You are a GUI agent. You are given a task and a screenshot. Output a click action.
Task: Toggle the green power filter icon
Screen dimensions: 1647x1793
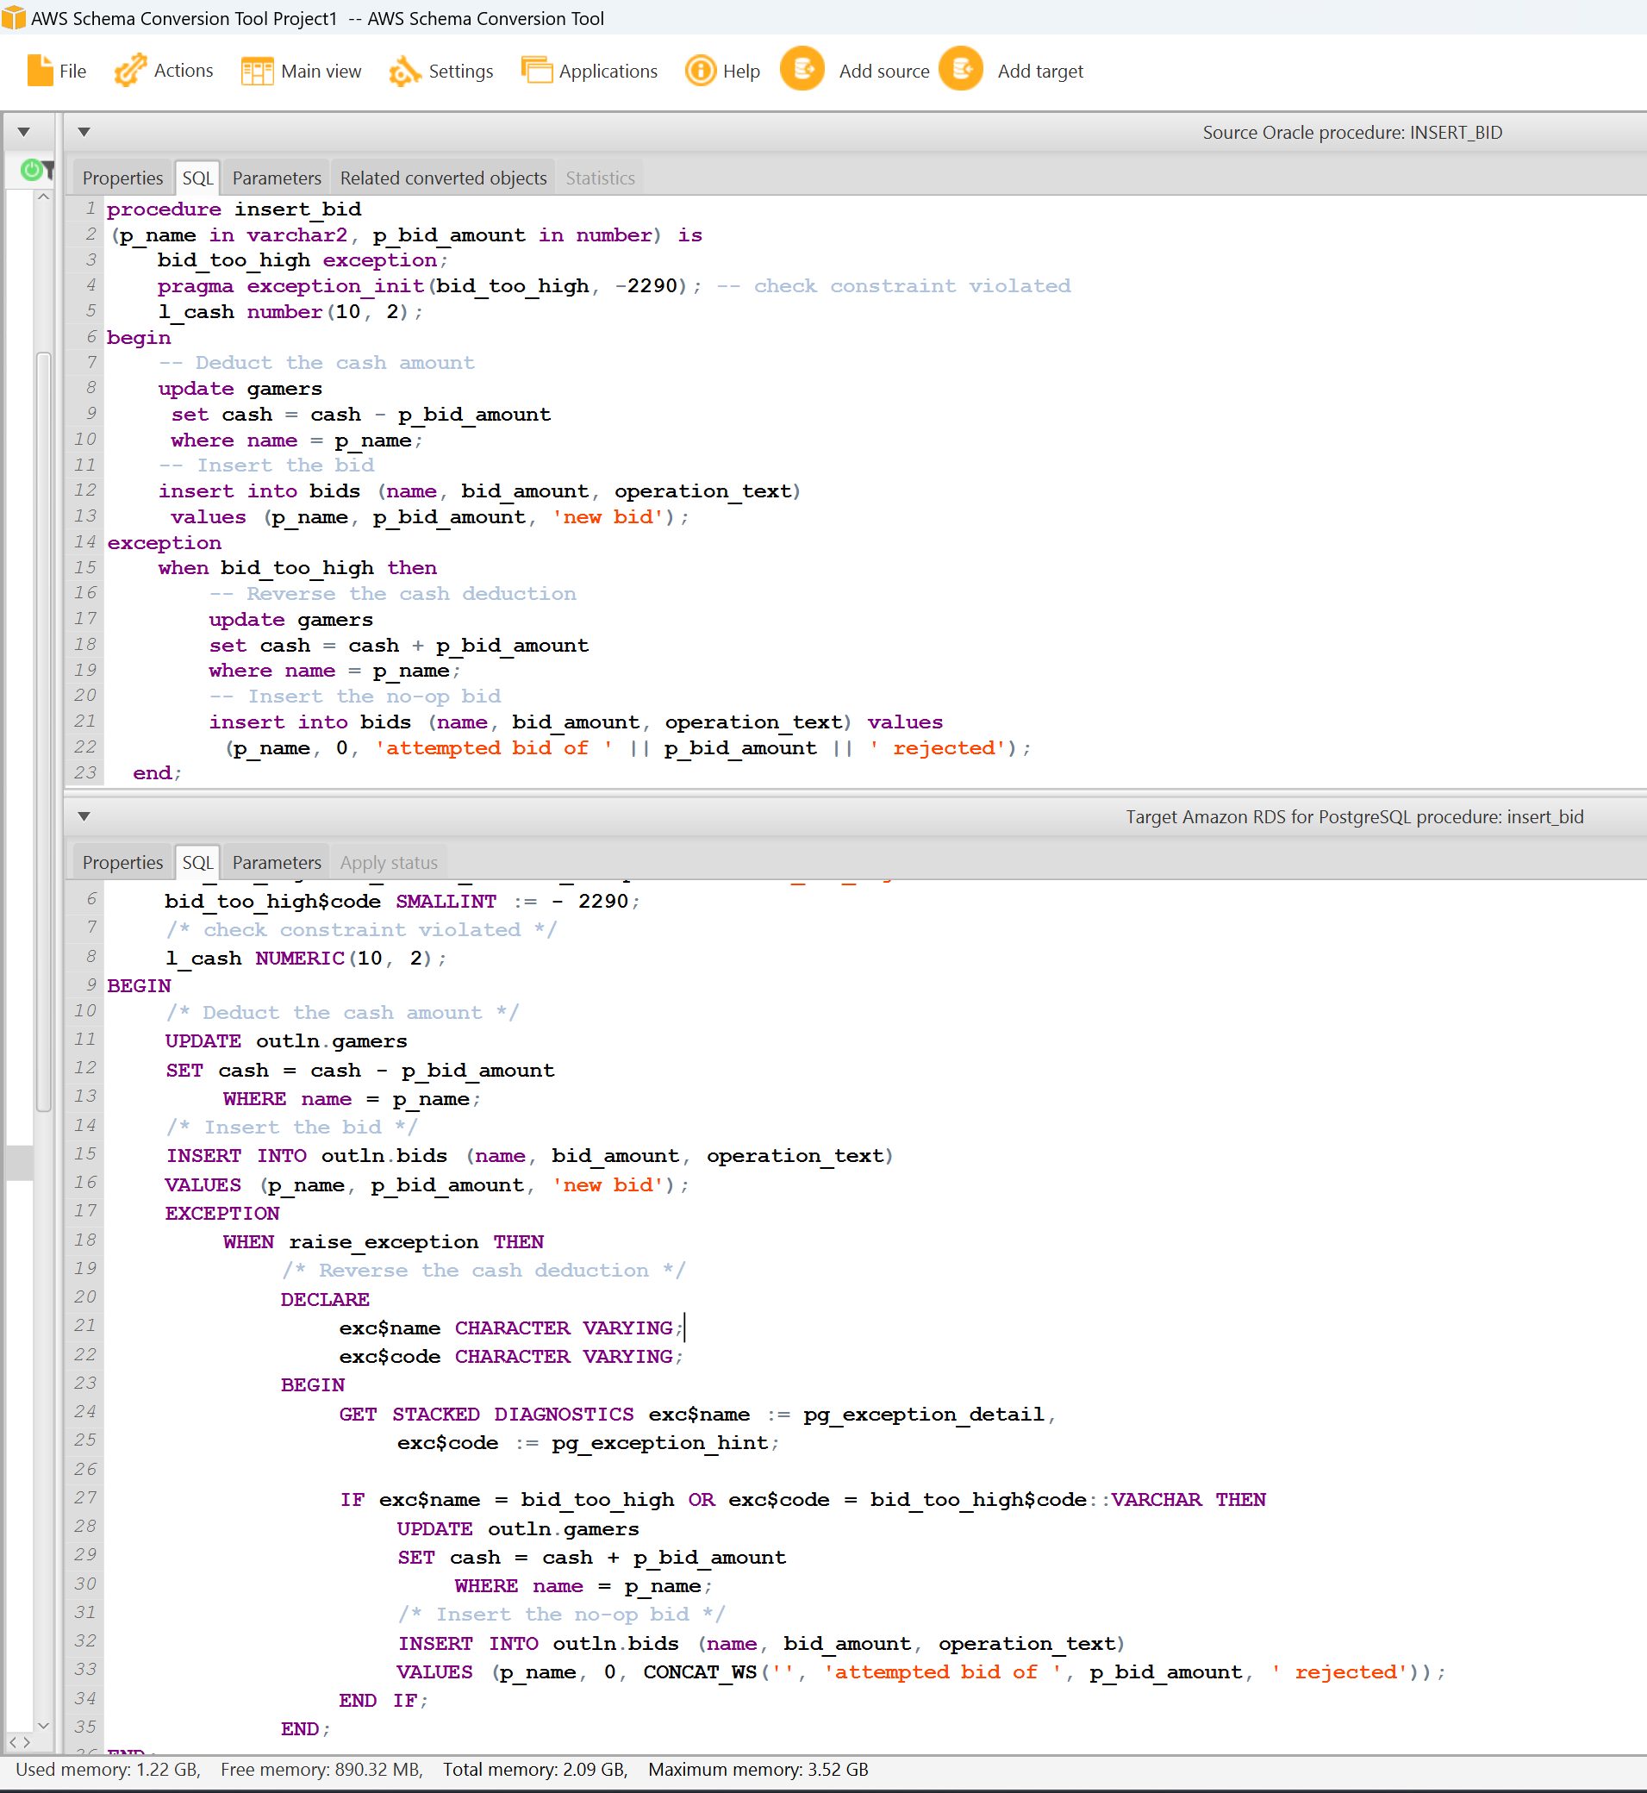pyautogui.click(x=33, y=170)
